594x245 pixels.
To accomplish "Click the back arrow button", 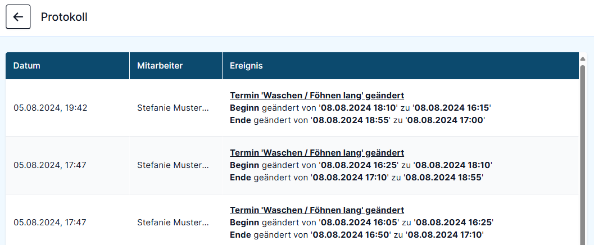I will coord(18,17).
